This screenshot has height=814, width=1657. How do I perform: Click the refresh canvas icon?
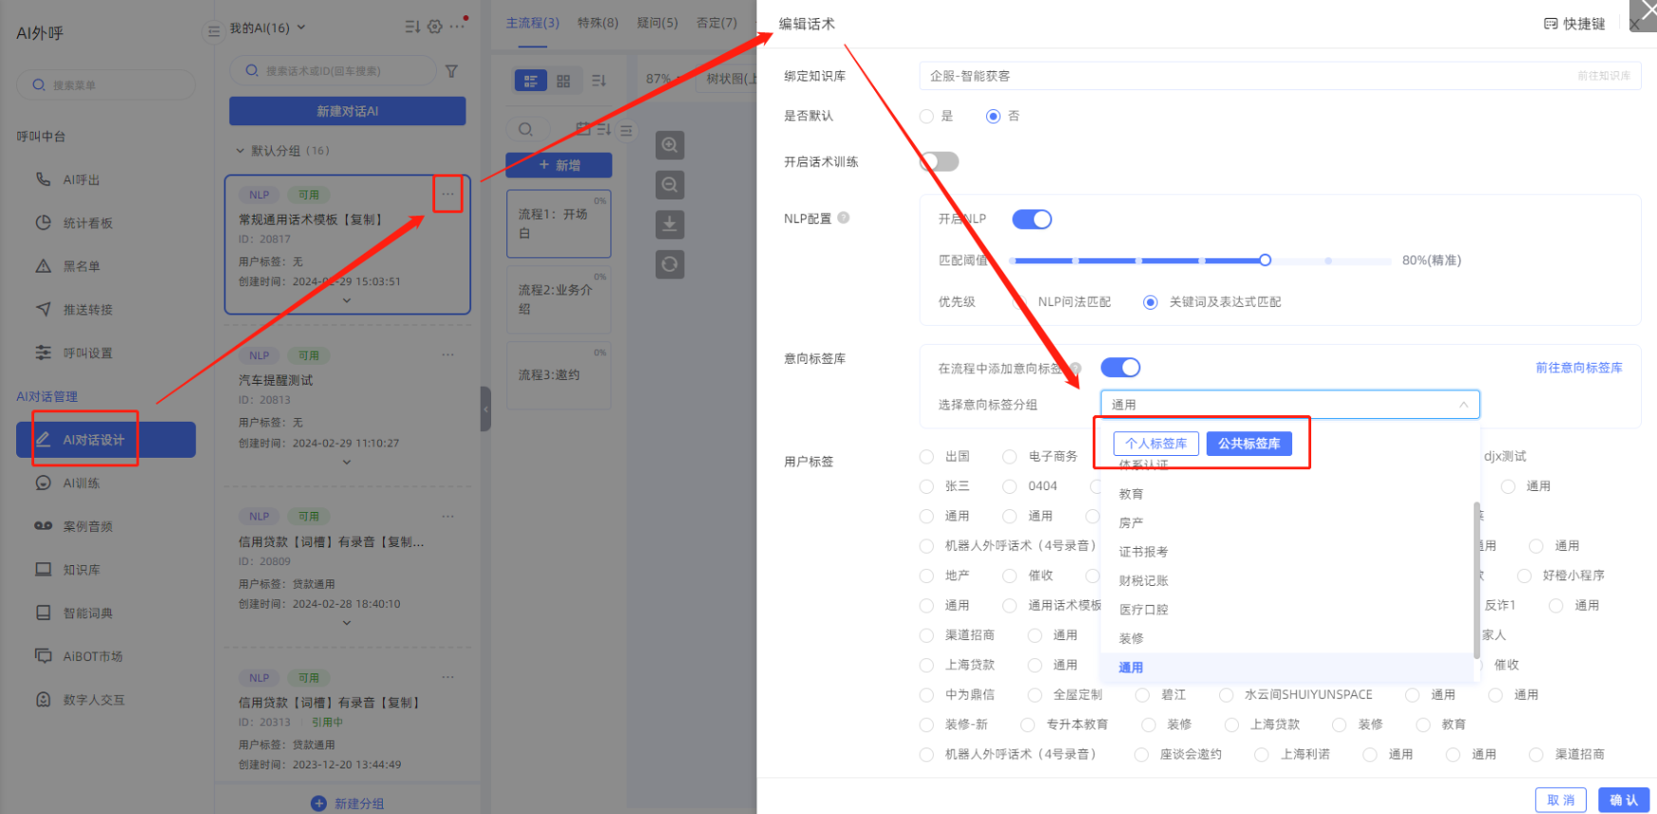point(670,264)
